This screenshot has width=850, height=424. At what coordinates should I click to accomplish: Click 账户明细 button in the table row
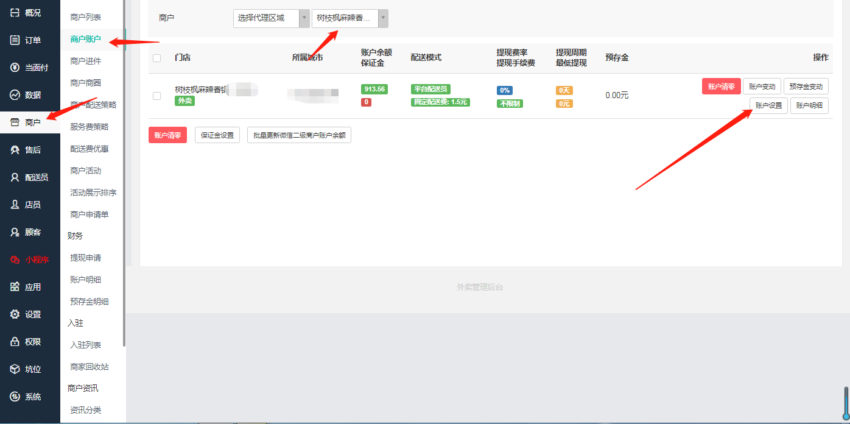point(809,105)
